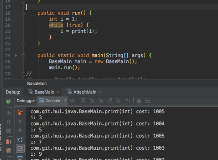Collapse the run() method fold marker
Viewport: 218px width, 160px height.
(x=24, y=13)
